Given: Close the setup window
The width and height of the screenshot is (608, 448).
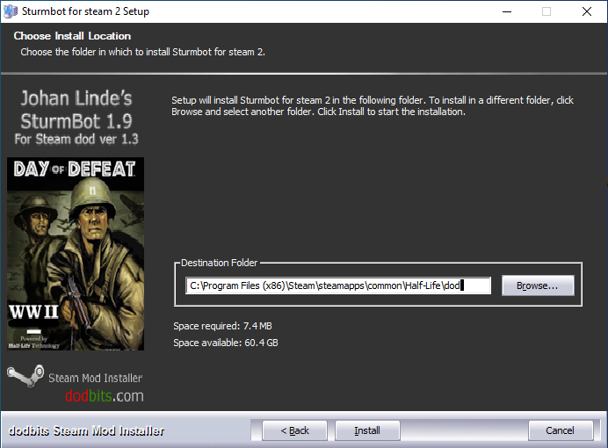Looking at the screenshot, I should point(587,11).
